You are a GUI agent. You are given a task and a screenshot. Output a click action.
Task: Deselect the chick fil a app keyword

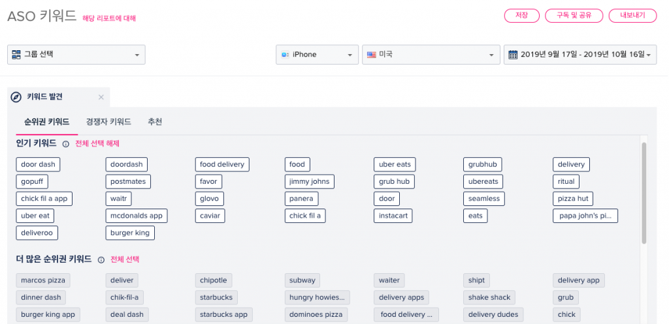(44, 198)
